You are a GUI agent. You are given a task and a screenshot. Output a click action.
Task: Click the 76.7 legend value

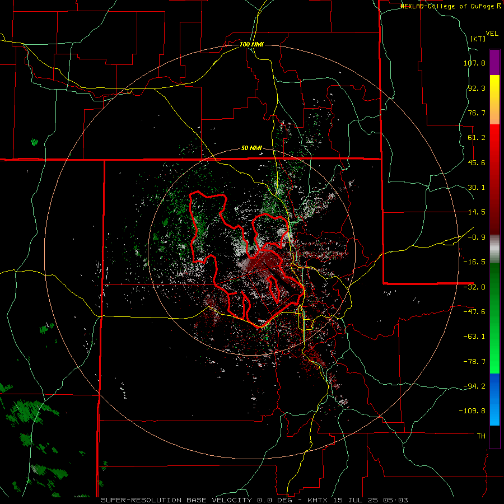point(477,113)
